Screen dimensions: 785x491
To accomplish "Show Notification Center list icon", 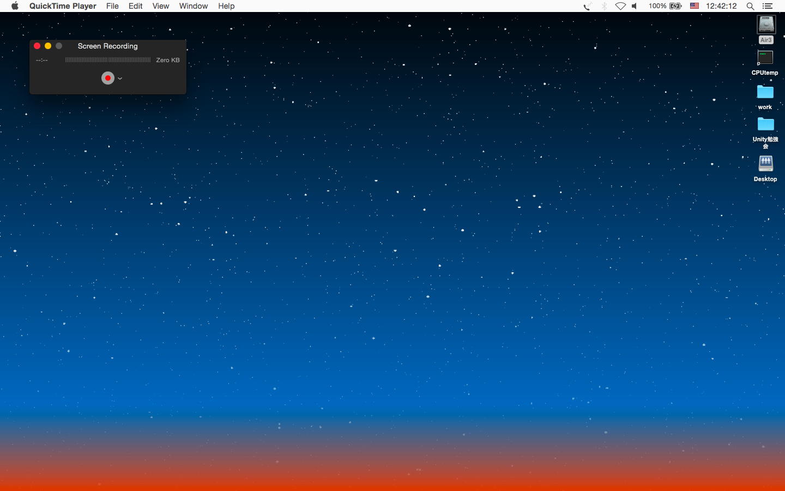I will coord(768,6).
